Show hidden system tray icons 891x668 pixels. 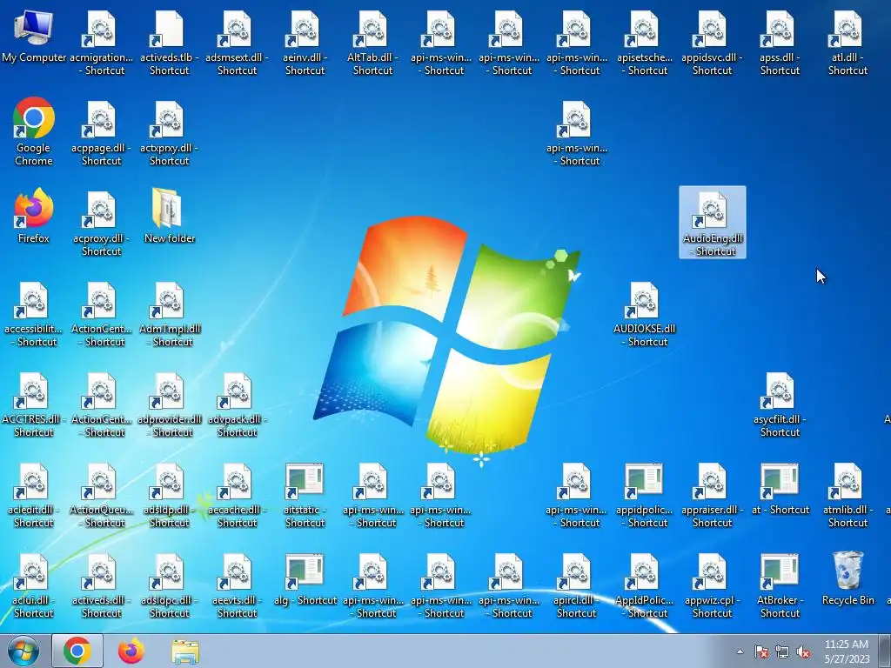pos(740,651)
